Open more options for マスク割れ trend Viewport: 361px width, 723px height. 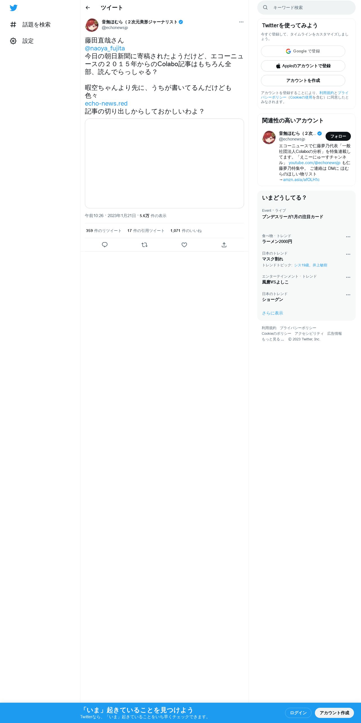click(x=348, y=254)
